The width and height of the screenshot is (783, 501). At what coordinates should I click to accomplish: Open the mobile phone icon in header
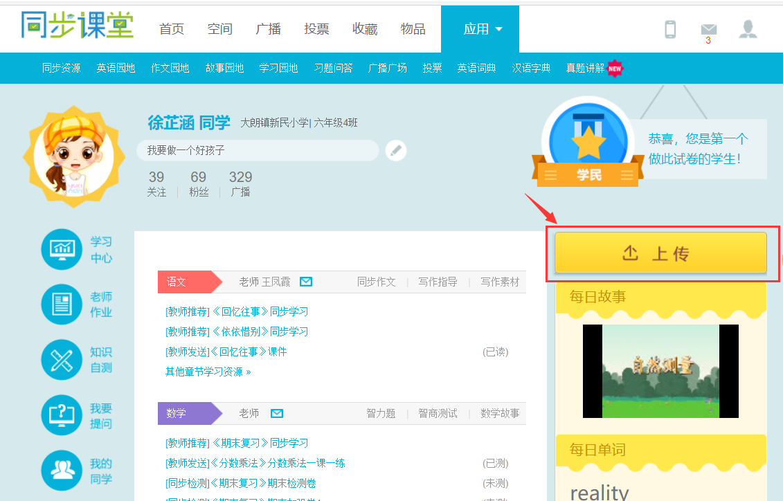[669, 29]
